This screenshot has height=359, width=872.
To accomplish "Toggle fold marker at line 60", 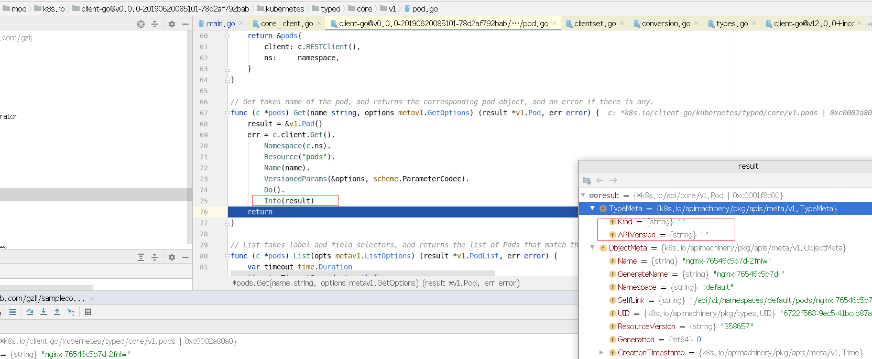I will [227, 36].
